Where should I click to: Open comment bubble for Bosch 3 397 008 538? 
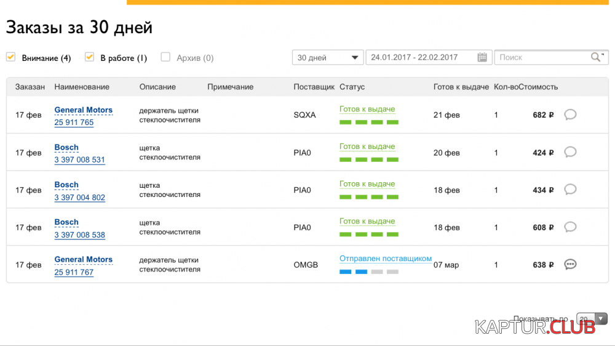(570, 227)
